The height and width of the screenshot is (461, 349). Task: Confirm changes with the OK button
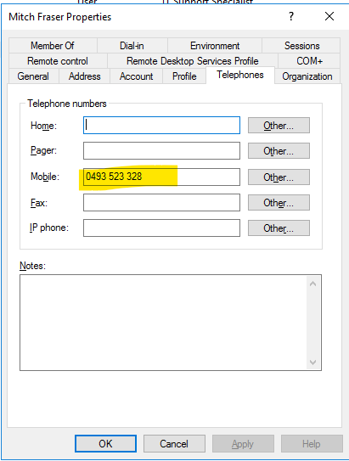[x=105, y=444]
